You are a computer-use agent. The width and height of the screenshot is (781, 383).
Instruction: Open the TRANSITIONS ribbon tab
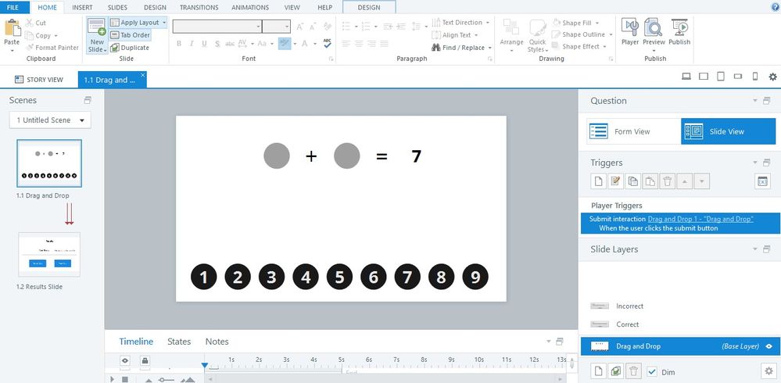click(x=199, y=7)
